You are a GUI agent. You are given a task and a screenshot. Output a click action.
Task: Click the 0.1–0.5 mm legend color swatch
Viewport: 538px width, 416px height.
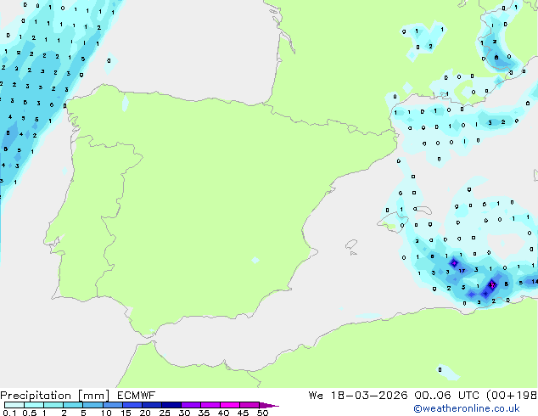[14, 405]
